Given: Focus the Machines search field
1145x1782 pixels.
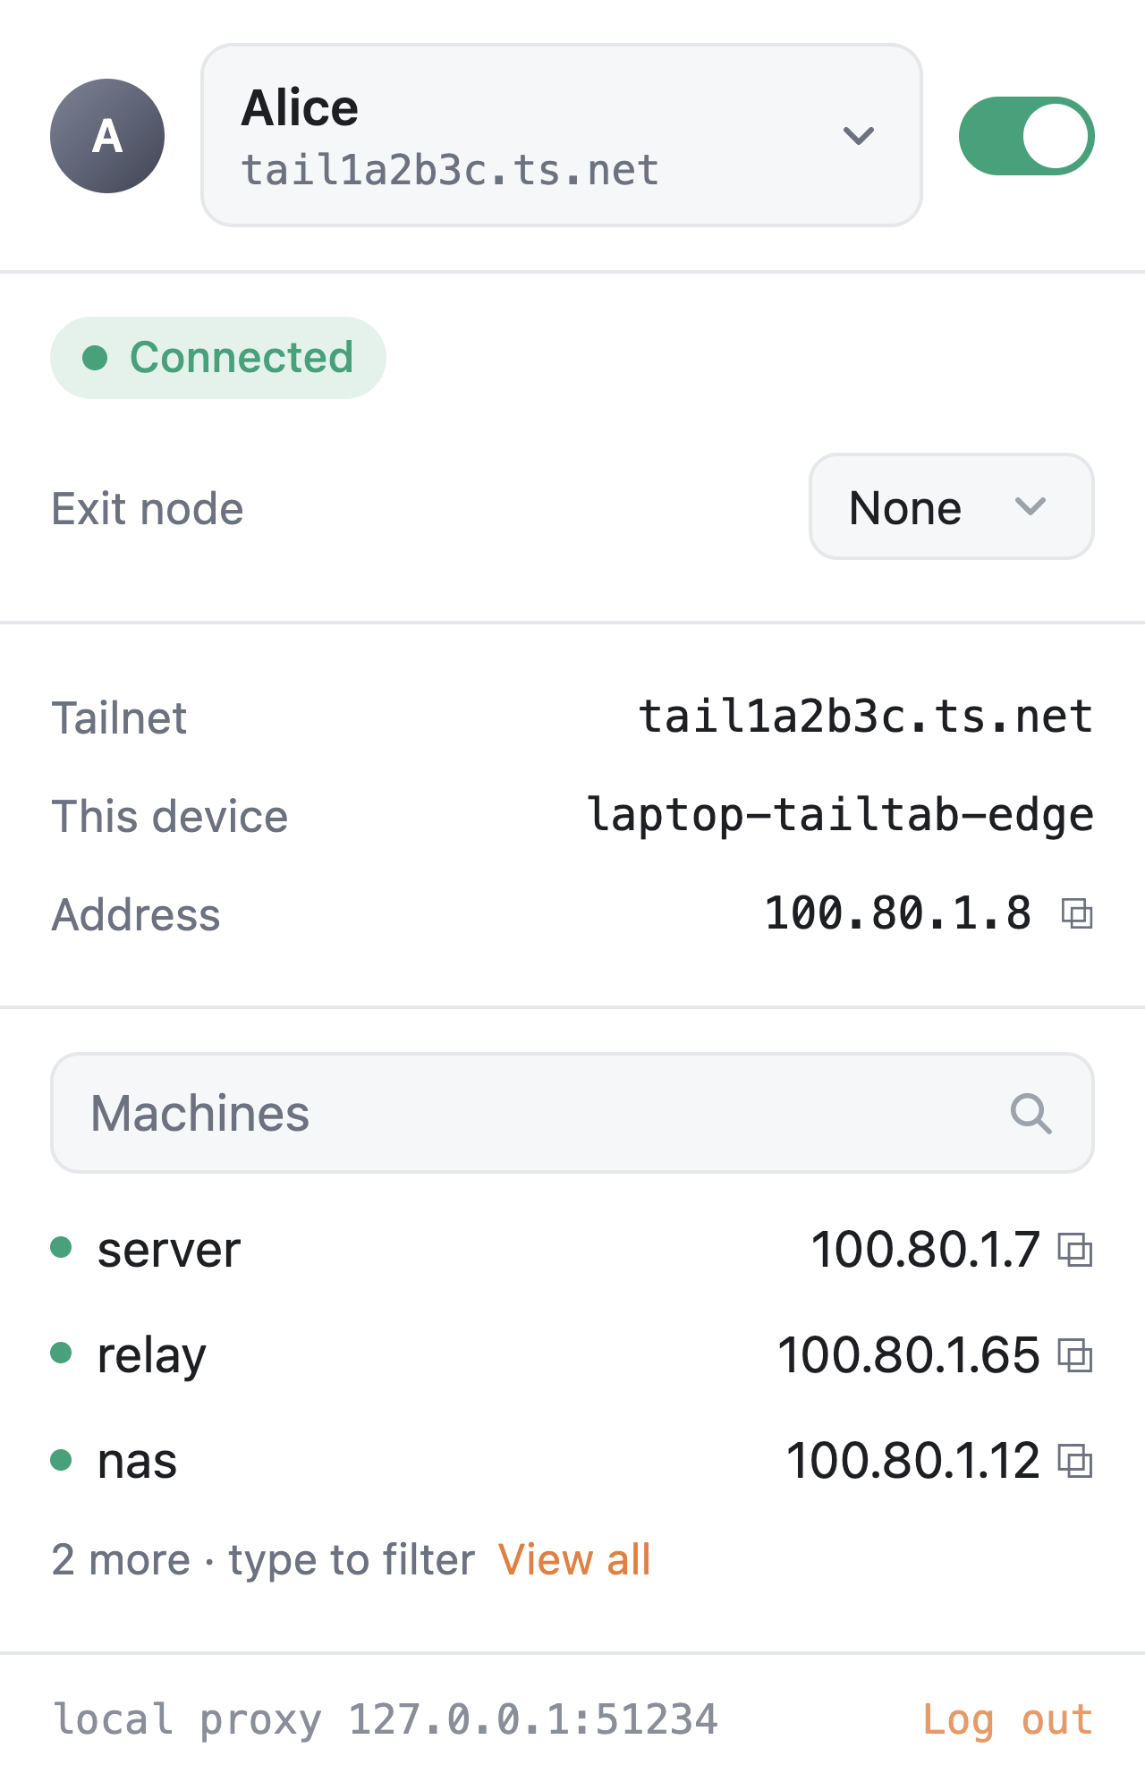Looking at the screenshot, I should [x=572, y=1113].
